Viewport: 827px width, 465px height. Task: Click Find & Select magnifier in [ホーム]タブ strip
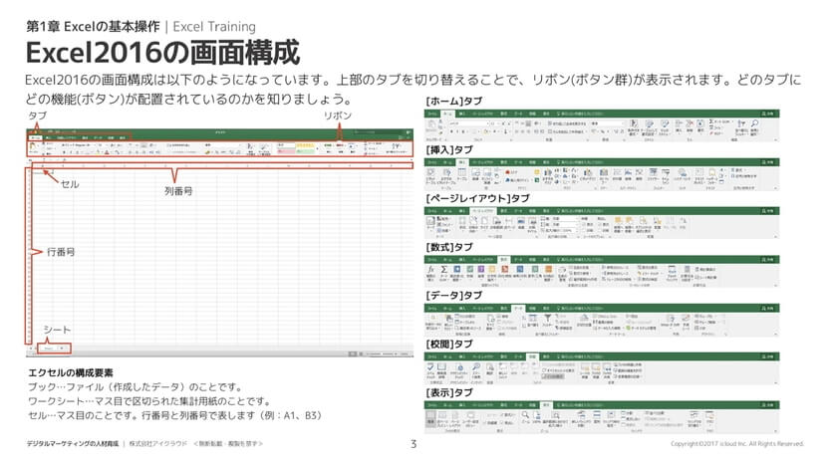point(754,123)
